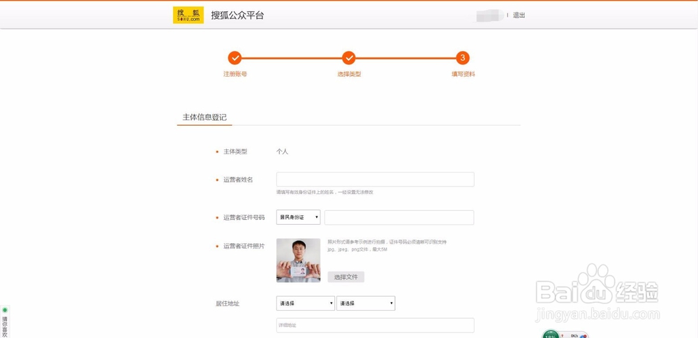Image resolution: width=698 pixels, height=338 pixels.
Task: Select the 注册账号 step checkmark circle
Action: coord(235,58)
